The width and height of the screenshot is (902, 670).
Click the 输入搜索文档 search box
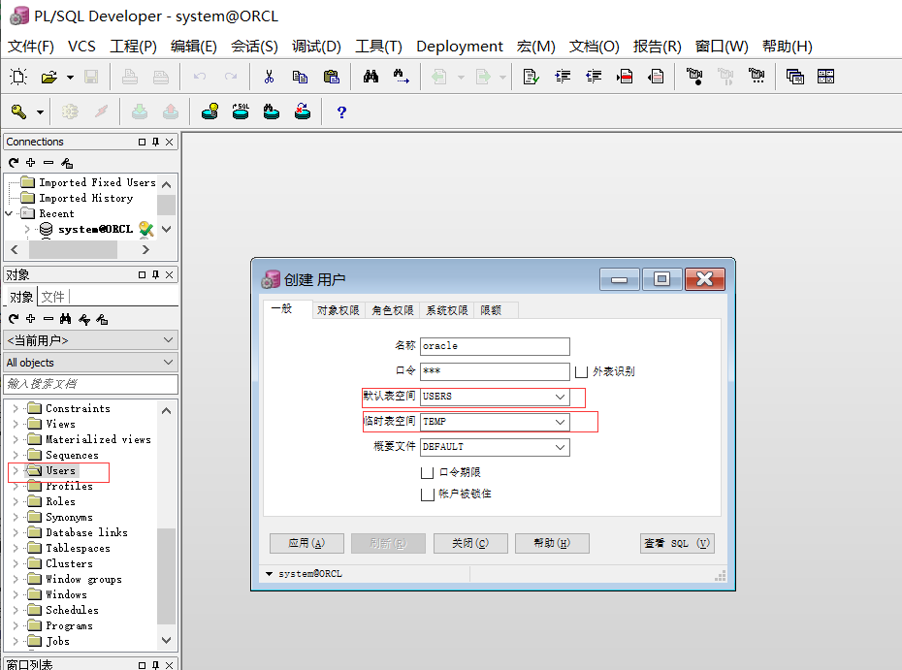(91, 384)
